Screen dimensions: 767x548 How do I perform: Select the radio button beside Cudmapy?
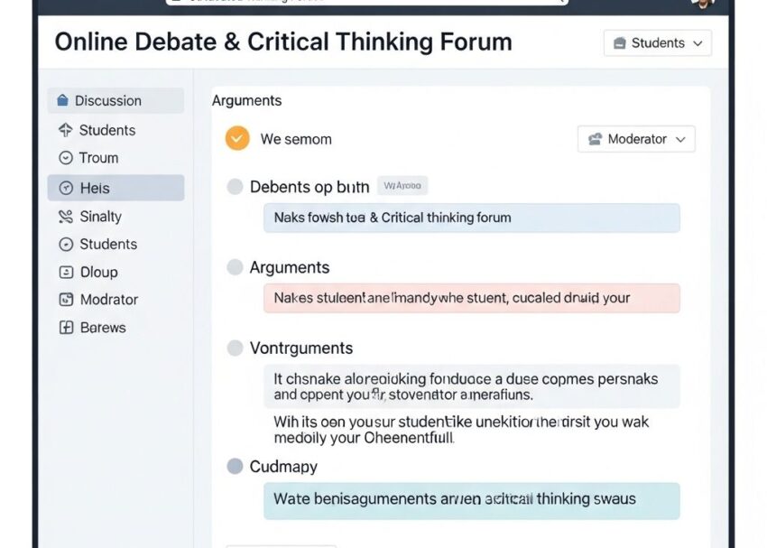pyautogui.click(x=235, y=467)
